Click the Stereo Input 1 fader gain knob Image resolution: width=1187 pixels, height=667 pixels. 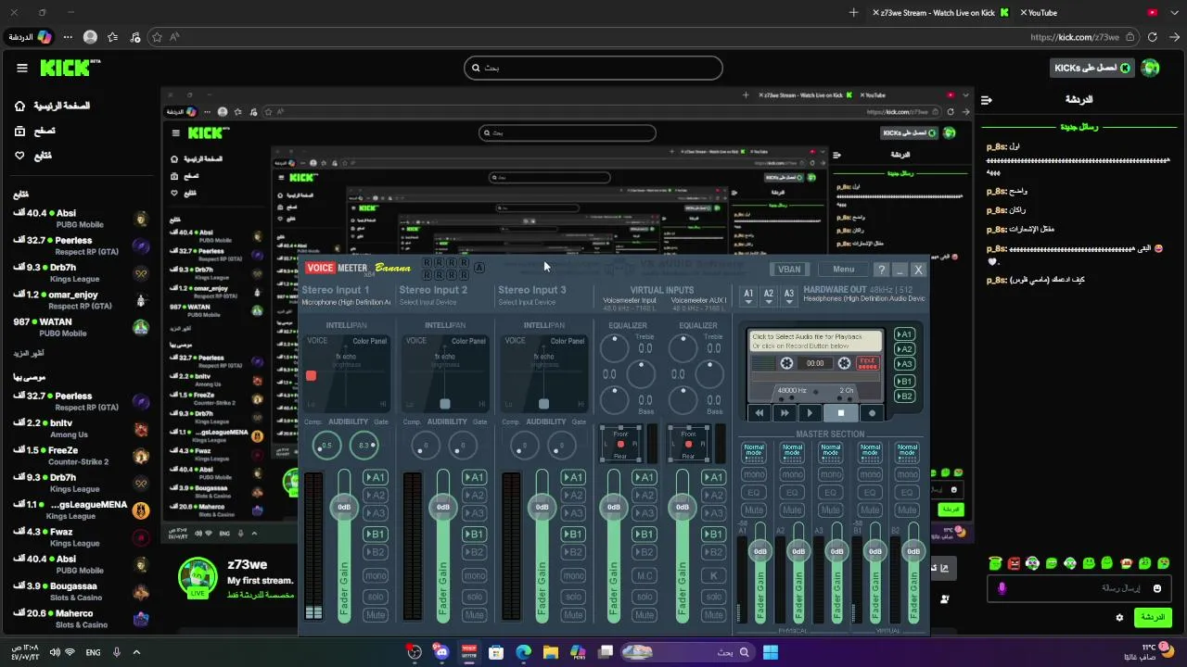344,507
